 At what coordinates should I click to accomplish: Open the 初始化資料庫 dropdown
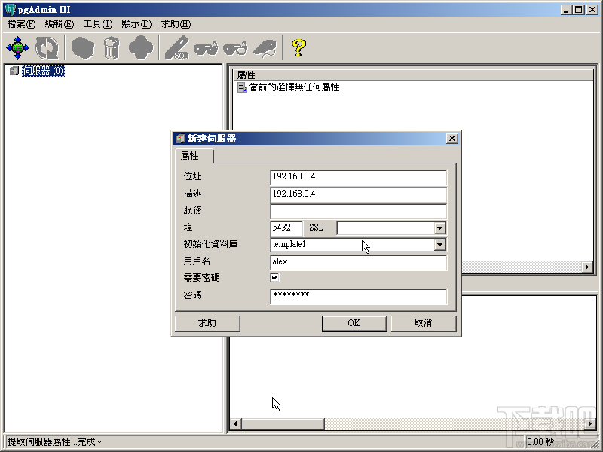(439, 244)
